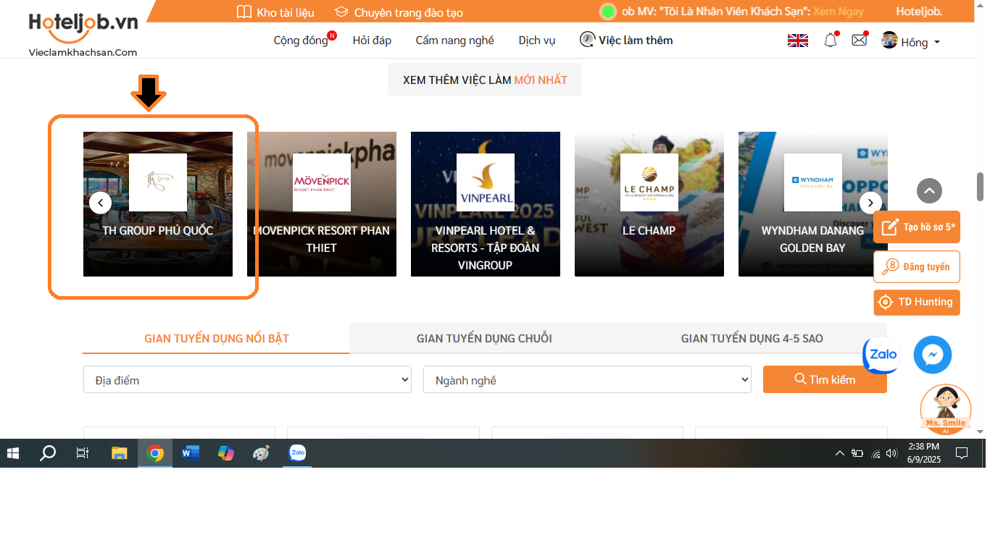
Task: Show next employers in the carousel
Action: [870, 203]
